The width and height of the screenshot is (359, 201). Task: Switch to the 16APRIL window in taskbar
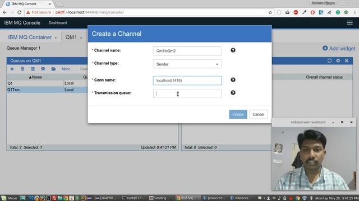[x=106, y=198]
